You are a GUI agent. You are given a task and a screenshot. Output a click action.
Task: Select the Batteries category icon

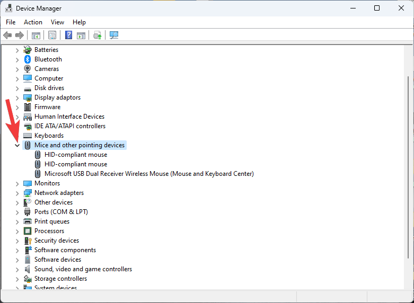28,50
